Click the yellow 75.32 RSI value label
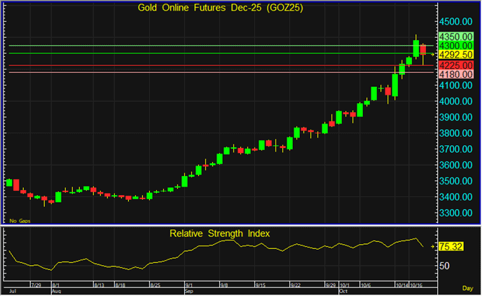 pyautogui.click(x=452, y=246)
